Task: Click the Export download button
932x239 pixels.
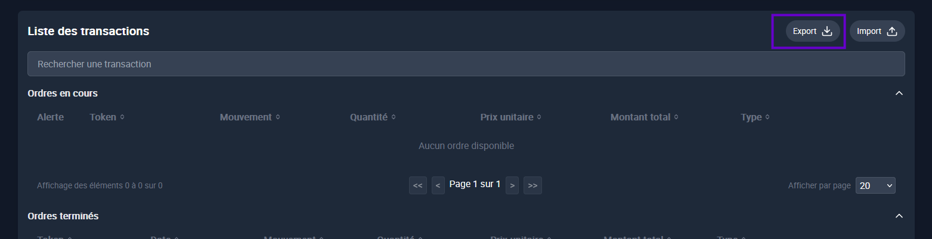Action: coord(813,31)
